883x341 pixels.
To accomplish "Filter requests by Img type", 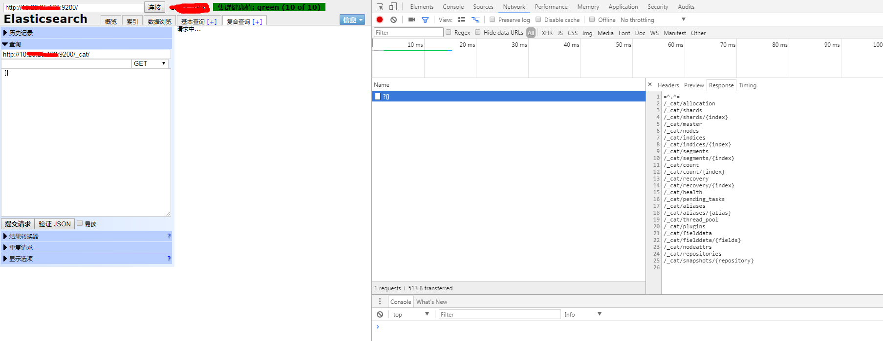I will (x=587, y=33).
